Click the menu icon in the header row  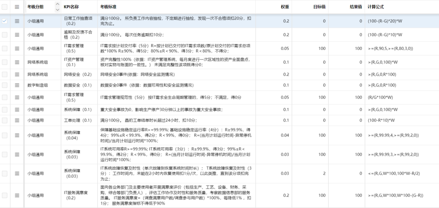pos(17,7)
